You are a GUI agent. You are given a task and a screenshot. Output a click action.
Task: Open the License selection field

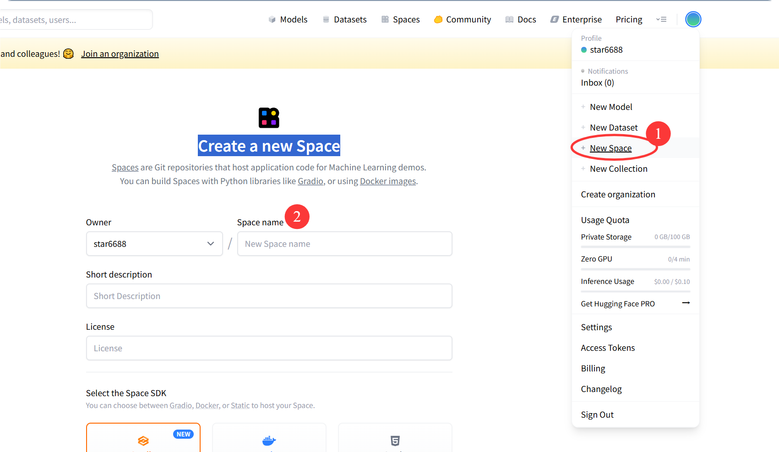[269, 348]
